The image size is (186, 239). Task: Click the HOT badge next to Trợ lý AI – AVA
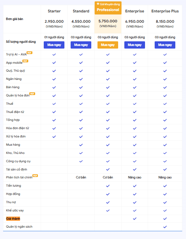click(29, 53)
